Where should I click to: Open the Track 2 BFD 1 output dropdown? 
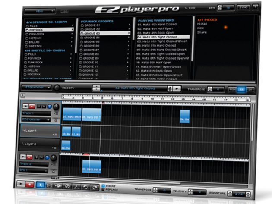(34, 170)
